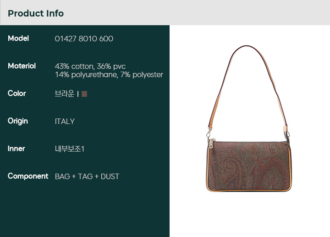Click the bag's shoulder strap
Image resolution: width=330 pixels, height=237 pixels.
(x=247, y=85)
